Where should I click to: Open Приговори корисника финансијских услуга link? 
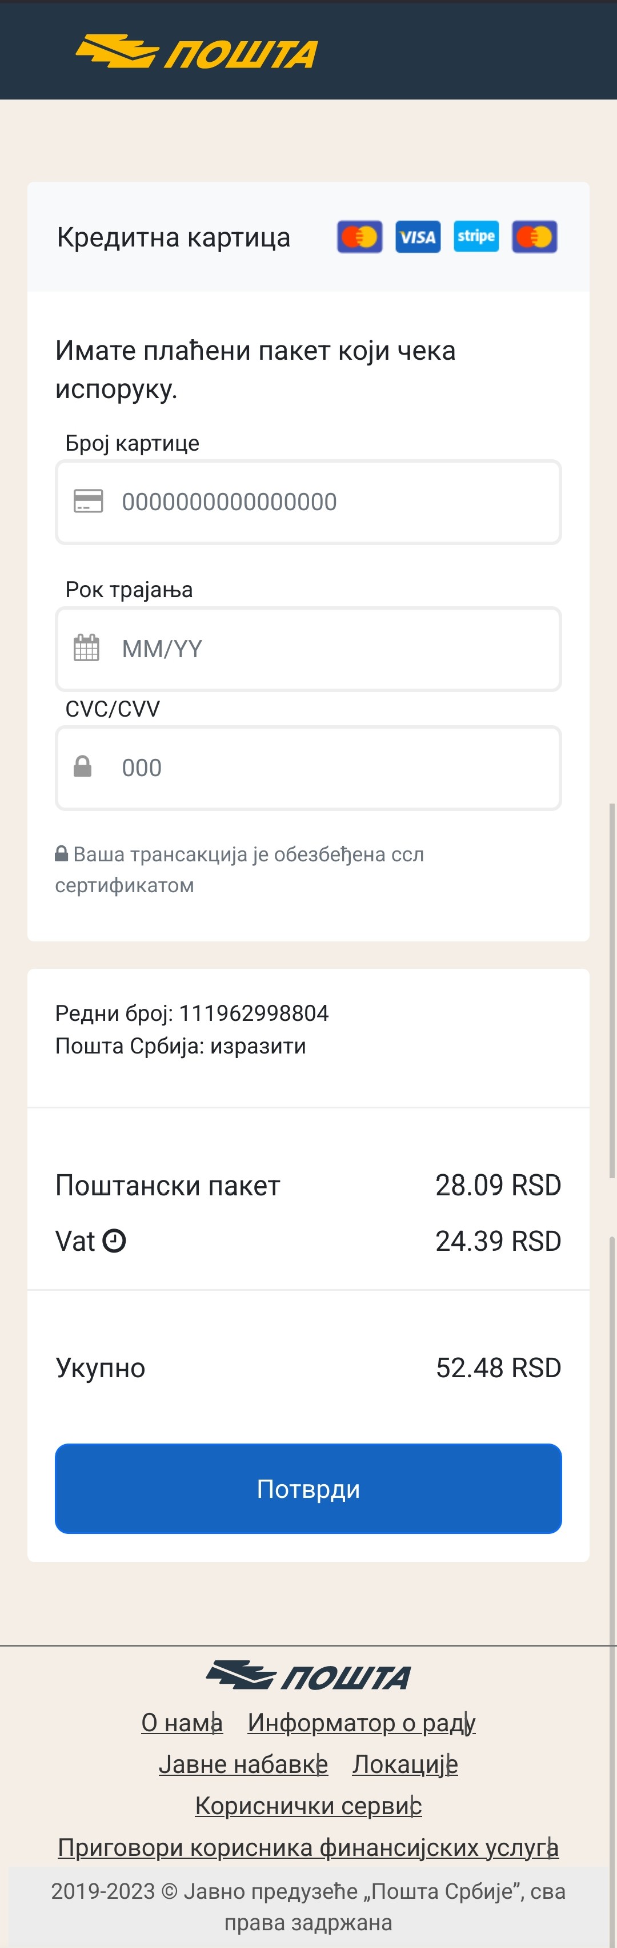308,1847
